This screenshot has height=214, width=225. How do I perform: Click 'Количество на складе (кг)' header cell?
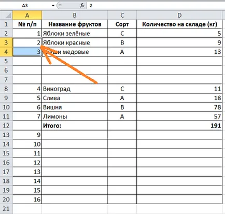[x=179, y=24]
